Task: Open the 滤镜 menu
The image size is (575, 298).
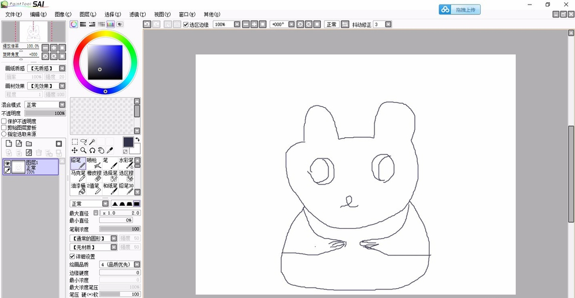Action: [137, 14]
